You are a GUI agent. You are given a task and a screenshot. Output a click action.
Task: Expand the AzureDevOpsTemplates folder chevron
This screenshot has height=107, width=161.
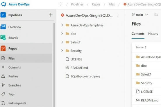(x=62, y=25)
